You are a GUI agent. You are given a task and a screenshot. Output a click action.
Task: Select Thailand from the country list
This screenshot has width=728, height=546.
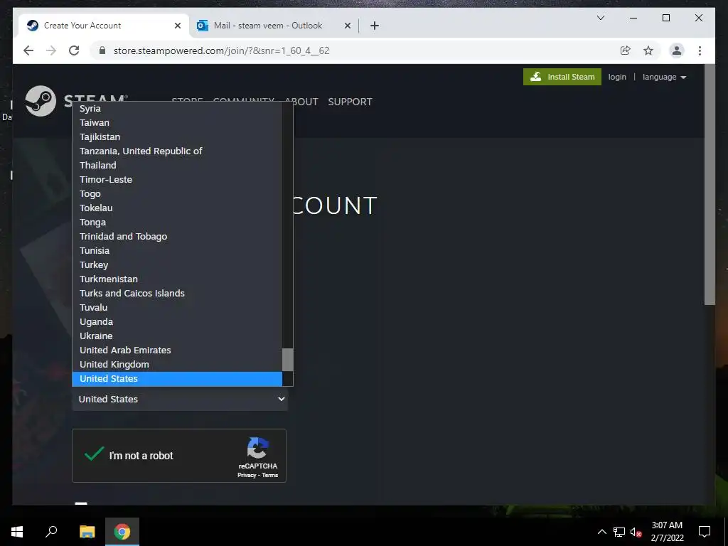click(x=177, y=165)
